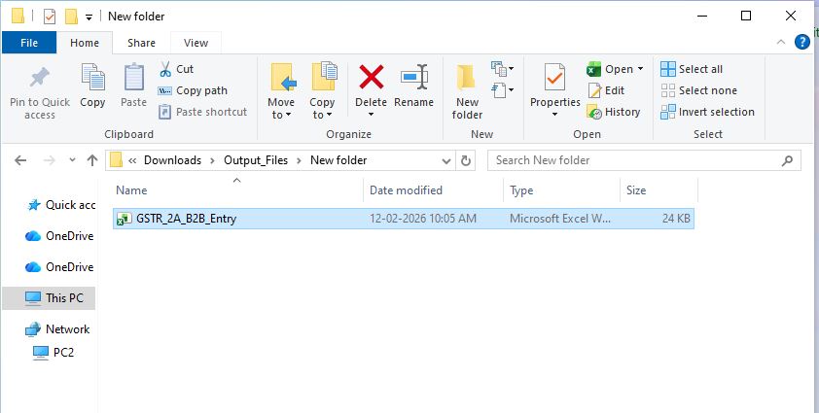
Task: Open the address bar history dropdown
Action: (x=445, y=160)
